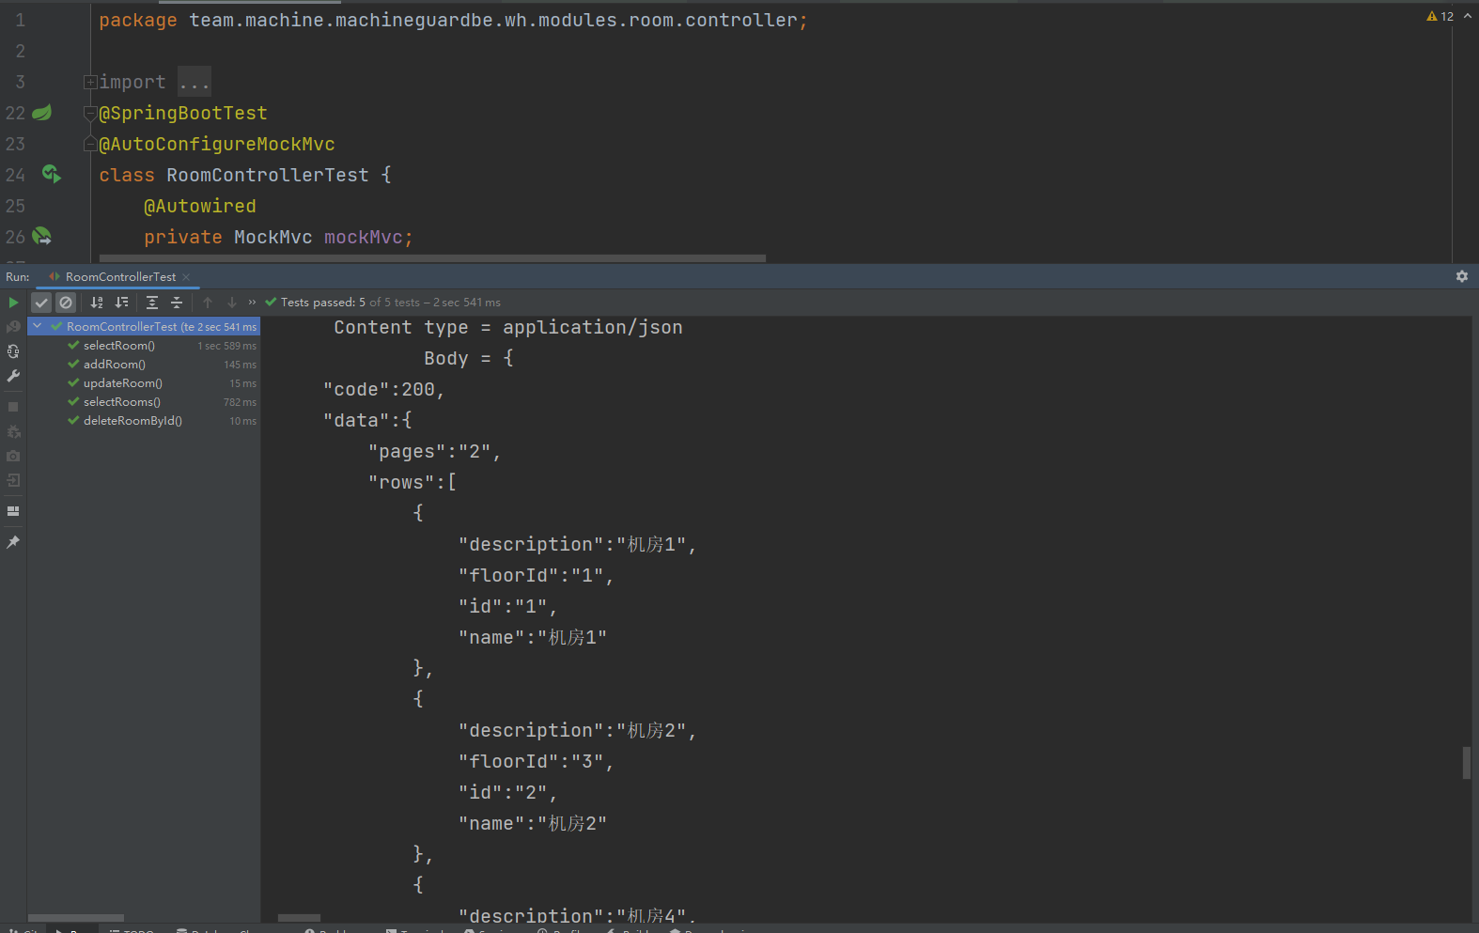
Task: Toggle Show Ignored tests filter
Action: (x=66, y=303)
